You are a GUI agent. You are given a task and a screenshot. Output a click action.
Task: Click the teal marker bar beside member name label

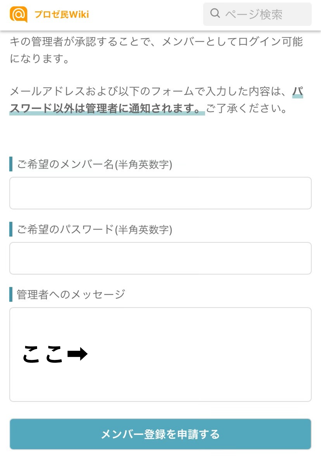(11, 164)
